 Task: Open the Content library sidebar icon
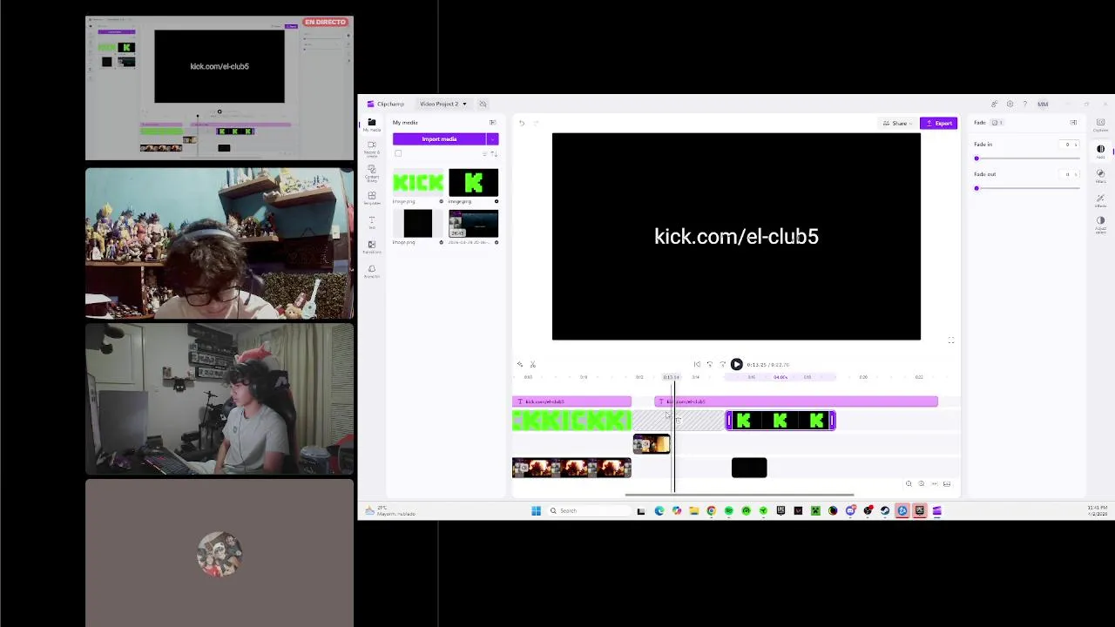pos(372,173)
